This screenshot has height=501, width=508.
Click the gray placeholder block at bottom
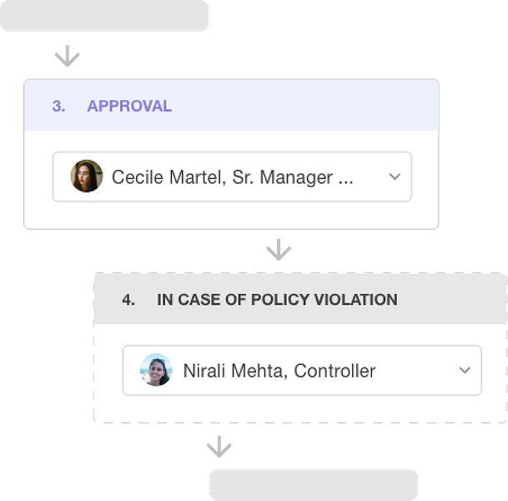[314, 485]
